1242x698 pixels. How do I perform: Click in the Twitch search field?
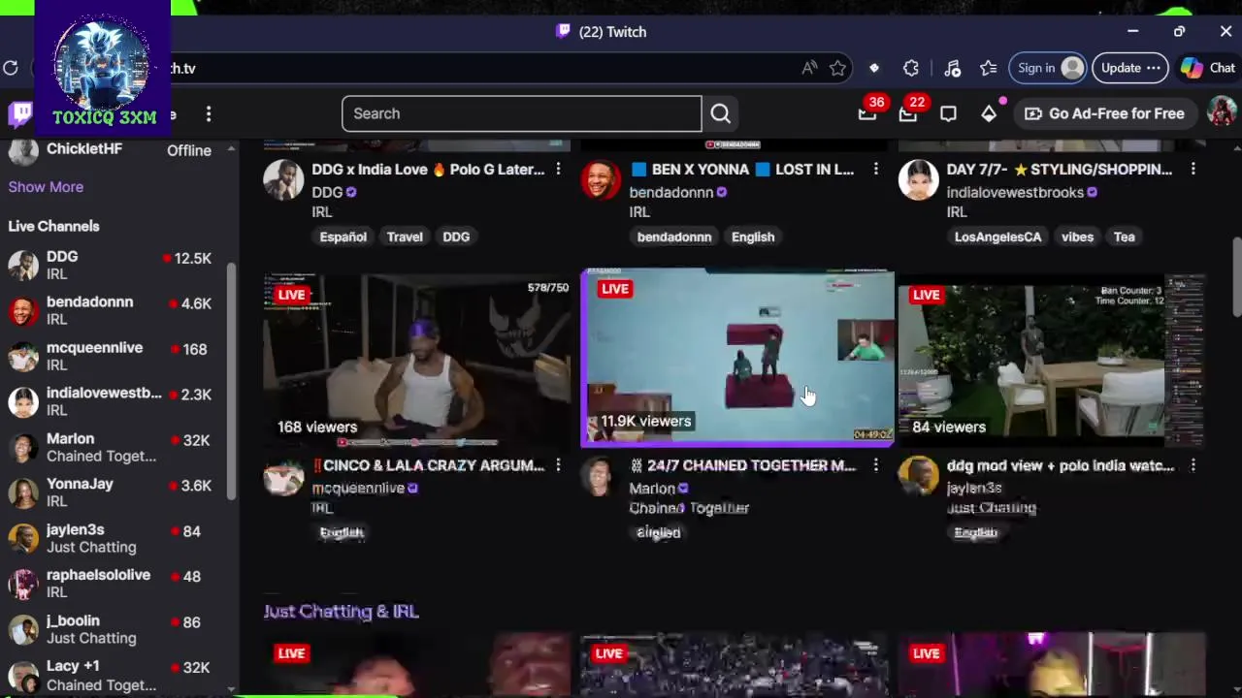521,113
